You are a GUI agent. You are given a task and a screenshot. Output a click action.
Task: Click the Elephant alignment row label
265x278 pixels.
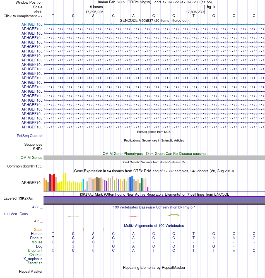coord(35,251)
